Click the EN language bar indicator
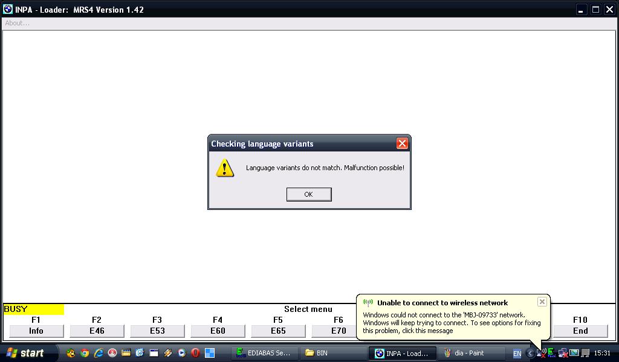Viewport: 619px width, 362px height. pos(517,354)
